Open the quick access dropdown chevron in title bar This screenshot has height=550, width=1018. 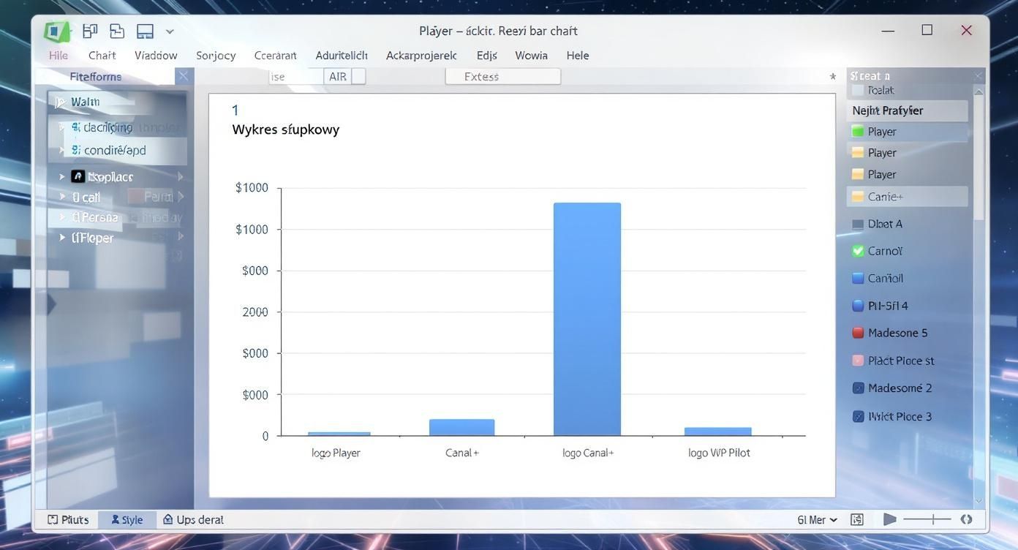pyautogui.click(x=170, y=31)
